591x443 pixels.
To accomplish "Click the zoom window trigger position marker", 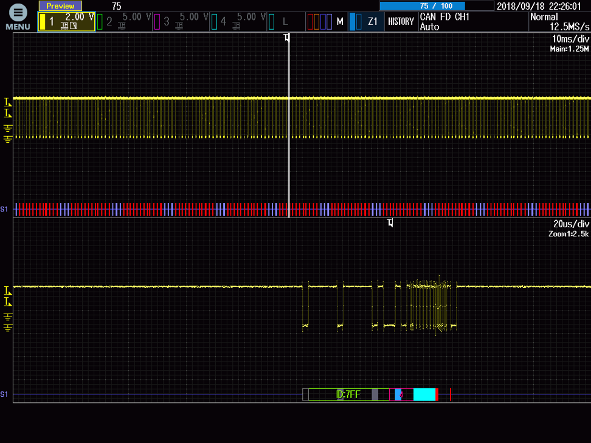I will 390,223.
